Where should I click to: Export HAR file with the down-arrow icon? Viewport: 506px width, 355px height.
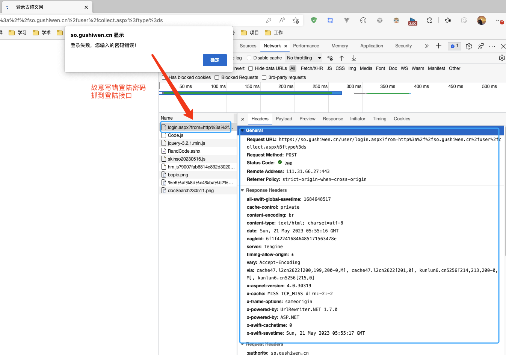click(353, 58)
